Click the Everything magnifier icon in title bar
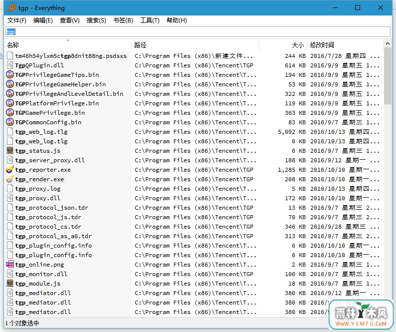The width and height of the screenshot is (396, 332). pos(12,8)
